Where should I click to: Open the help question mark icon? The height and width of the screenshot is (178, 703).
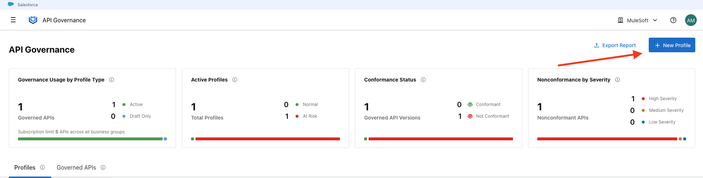click(x=673, y=20)
